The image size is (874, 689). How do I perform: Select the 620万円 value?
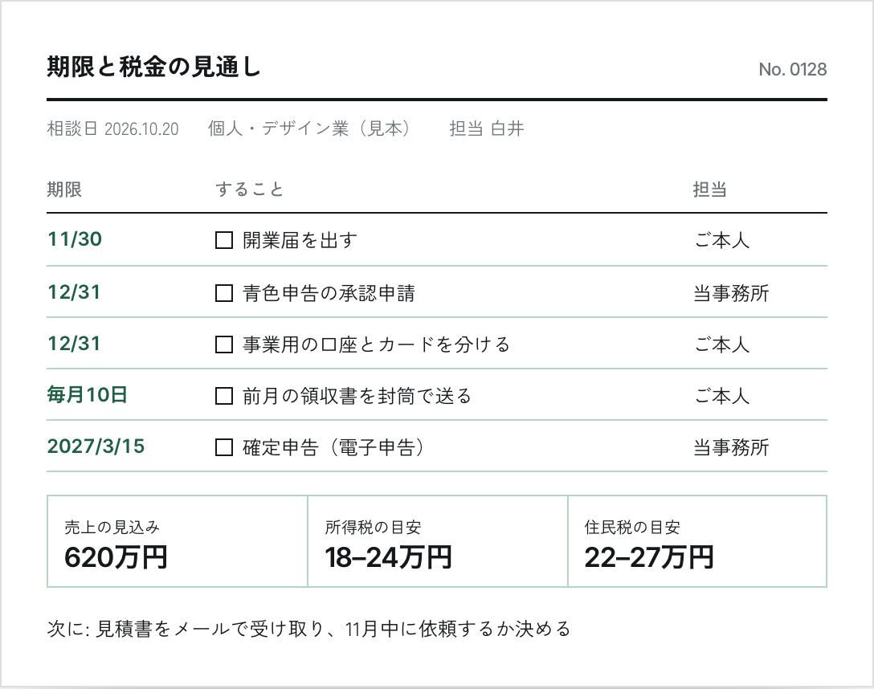(116, 557)
